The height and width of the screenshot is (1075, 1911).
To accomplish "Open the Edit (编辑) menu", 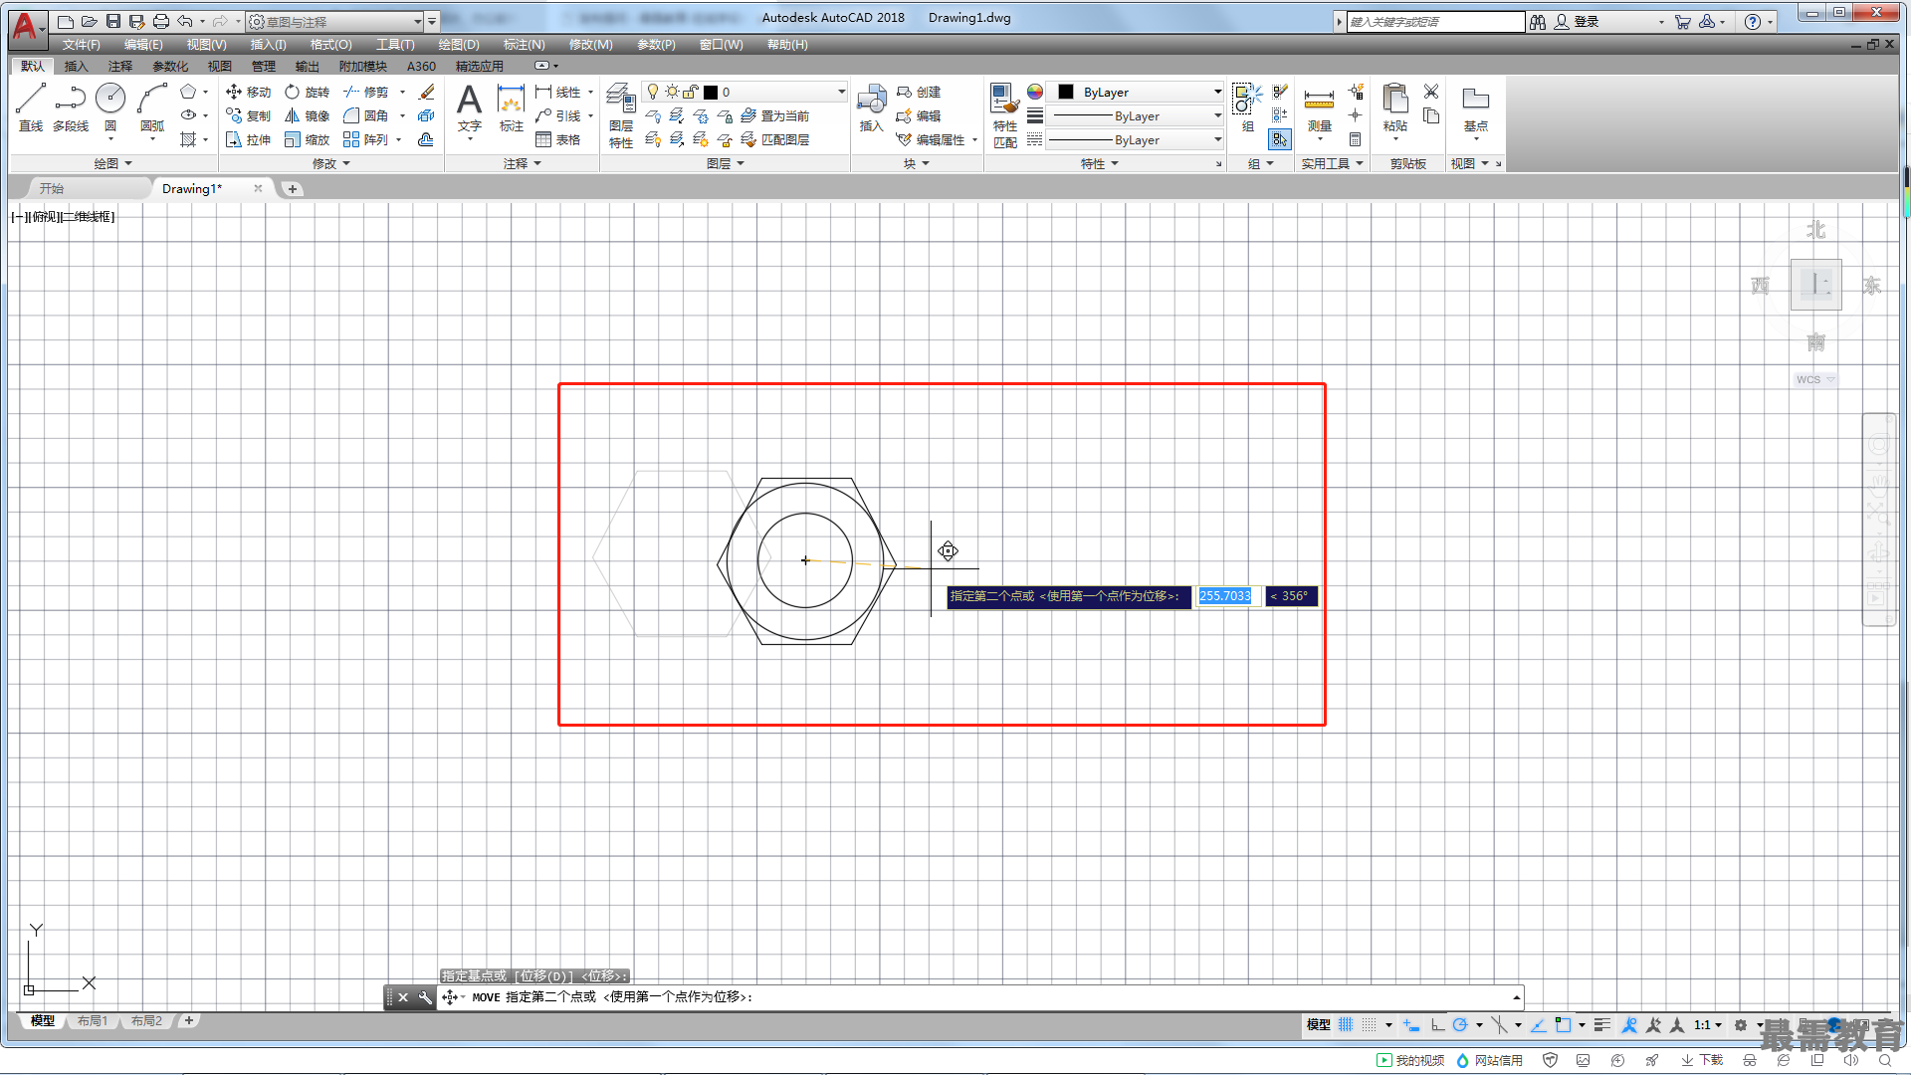I will coord(143,45).
